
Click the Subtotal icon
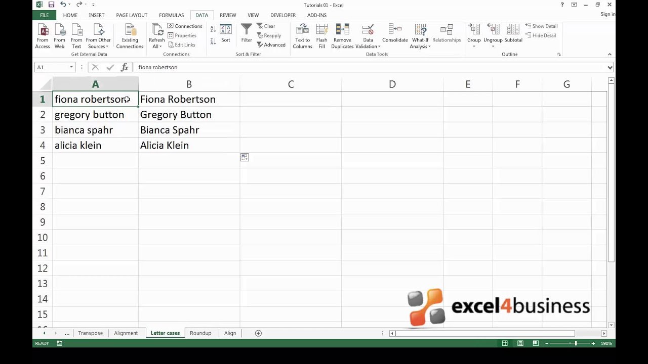pyautogui.click(x=513, y=33)
